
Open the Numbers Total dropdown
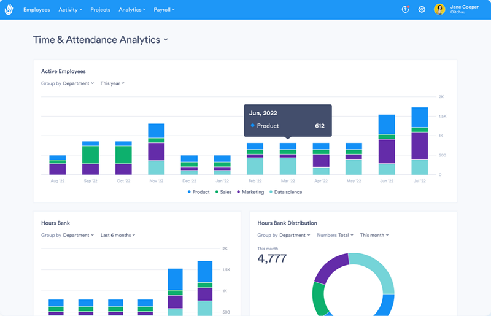346,235
